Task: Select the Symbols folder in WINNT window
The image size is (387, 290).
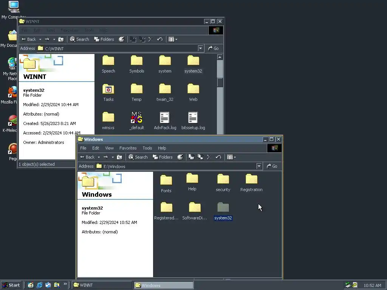Action: (136, 64)
